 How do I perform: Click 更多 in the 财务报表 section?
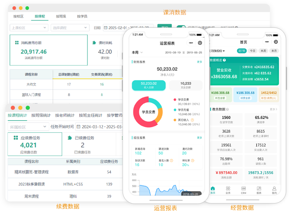click(x=199, y=62)
